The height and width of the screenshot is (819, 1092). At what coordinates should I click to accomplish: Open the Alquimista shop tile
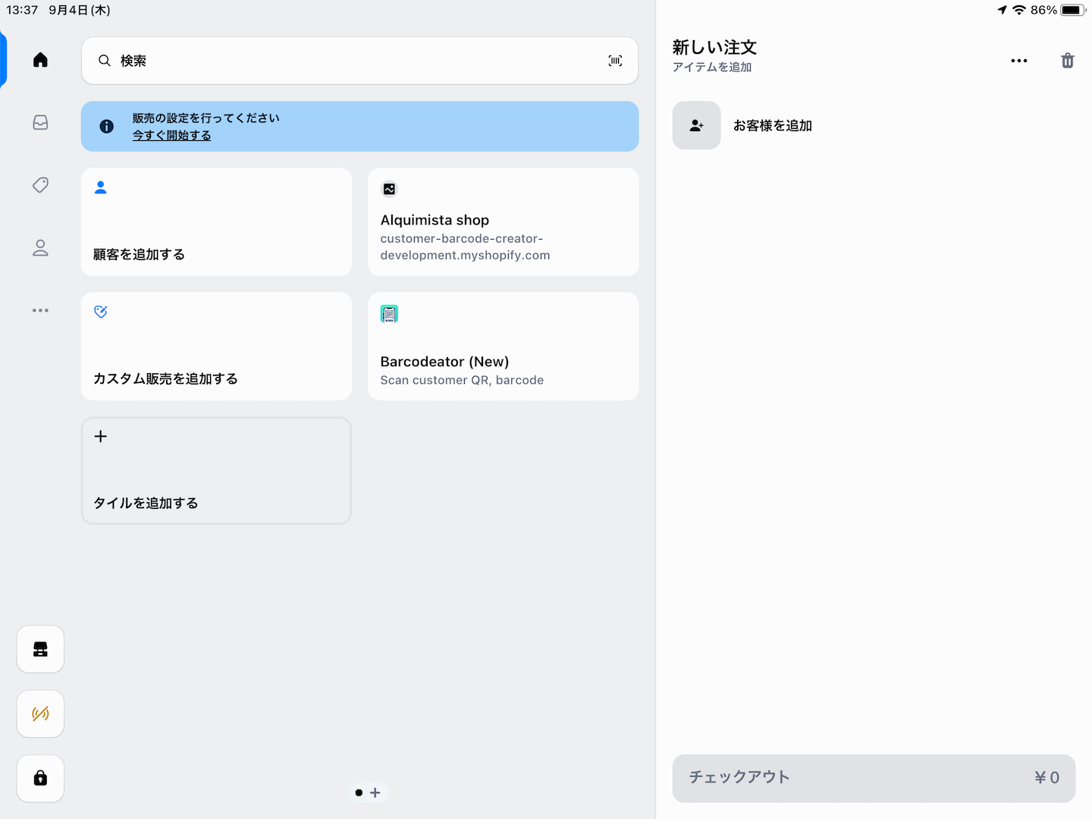[x=503, y=222]
